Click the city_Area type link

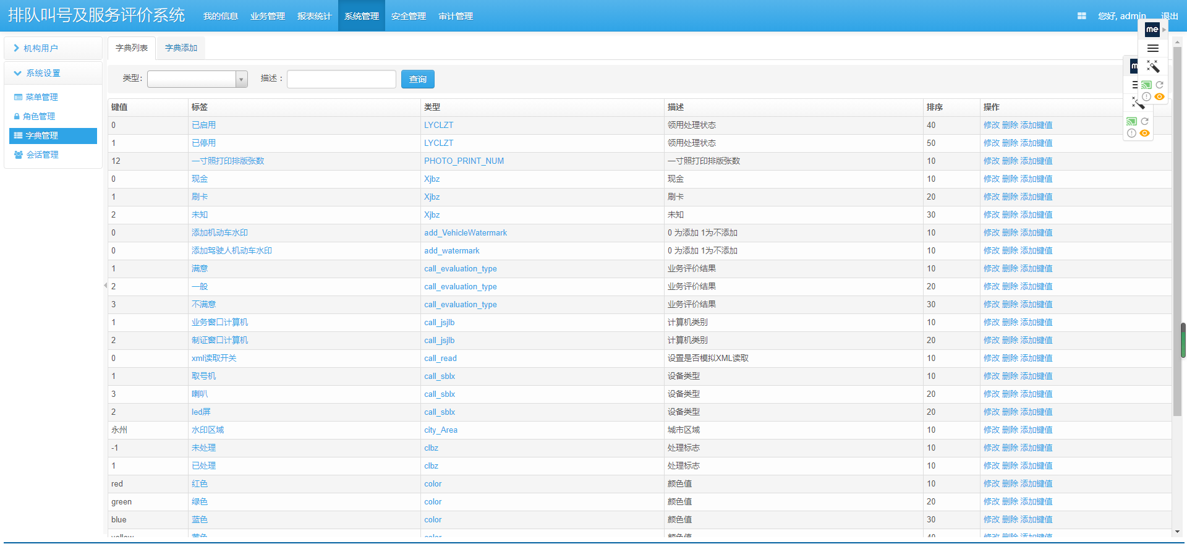point(441,430)
